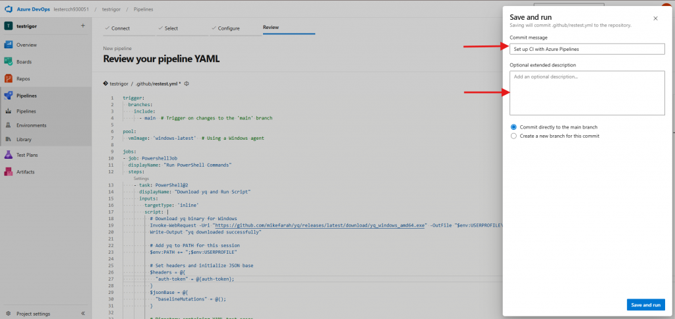Close the Save and run panel
The image size is (675, 319).
point(655,18)
